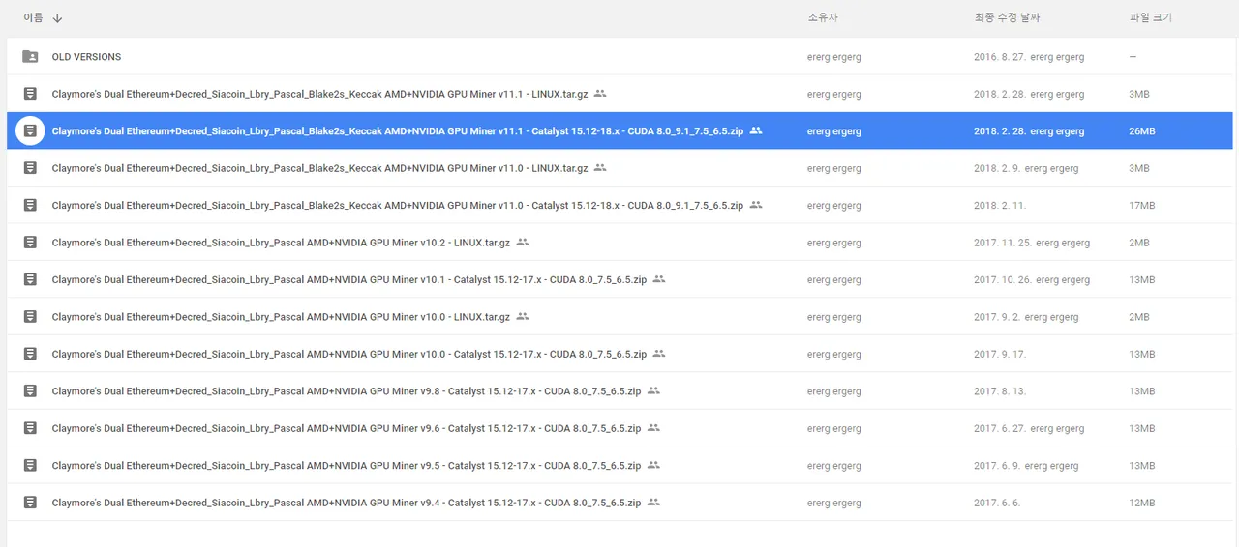Click shared icon on v10.0 Catalyst zip row
1239x547 pixels.
coord(659,354)
